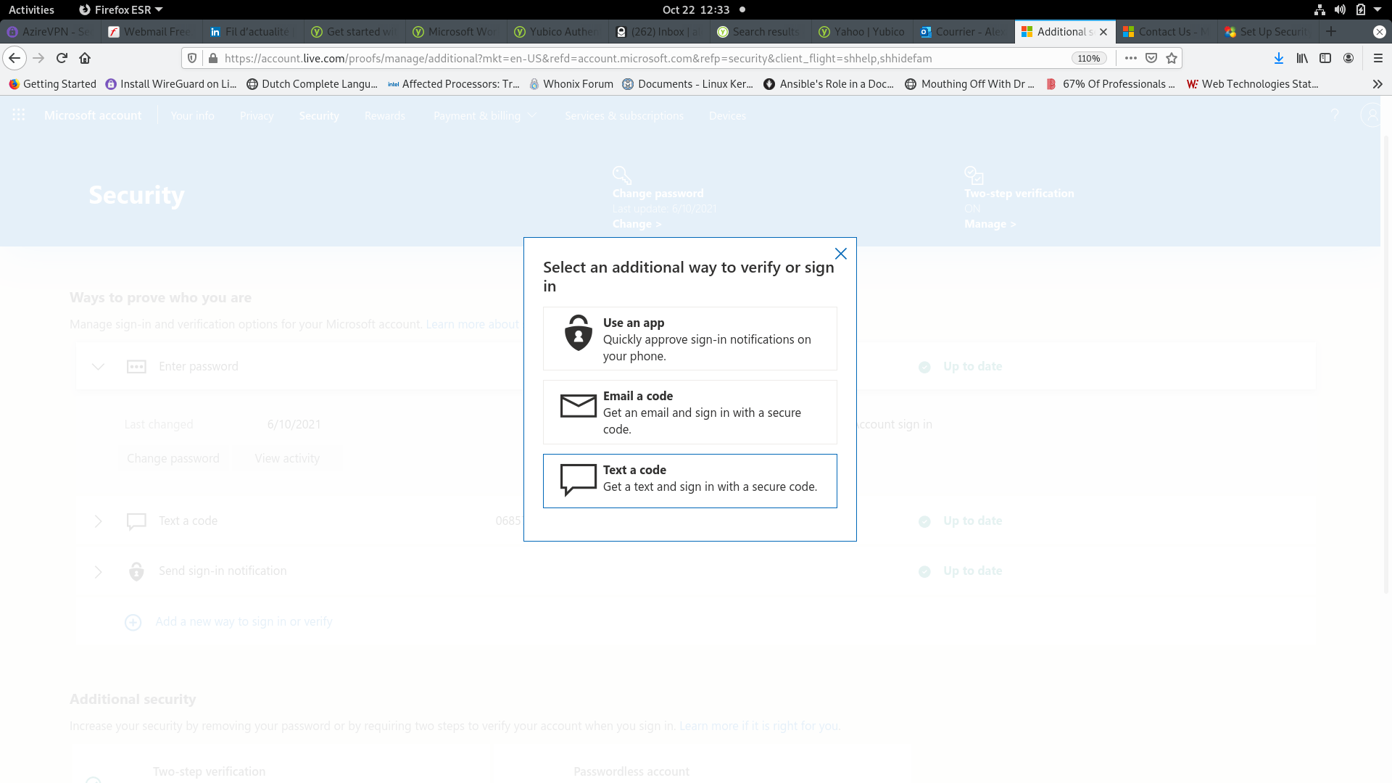Viewport: 1392px width, 783px height.
Task: Open the tracking protection shield icon
Action: (x=192, y=58)
